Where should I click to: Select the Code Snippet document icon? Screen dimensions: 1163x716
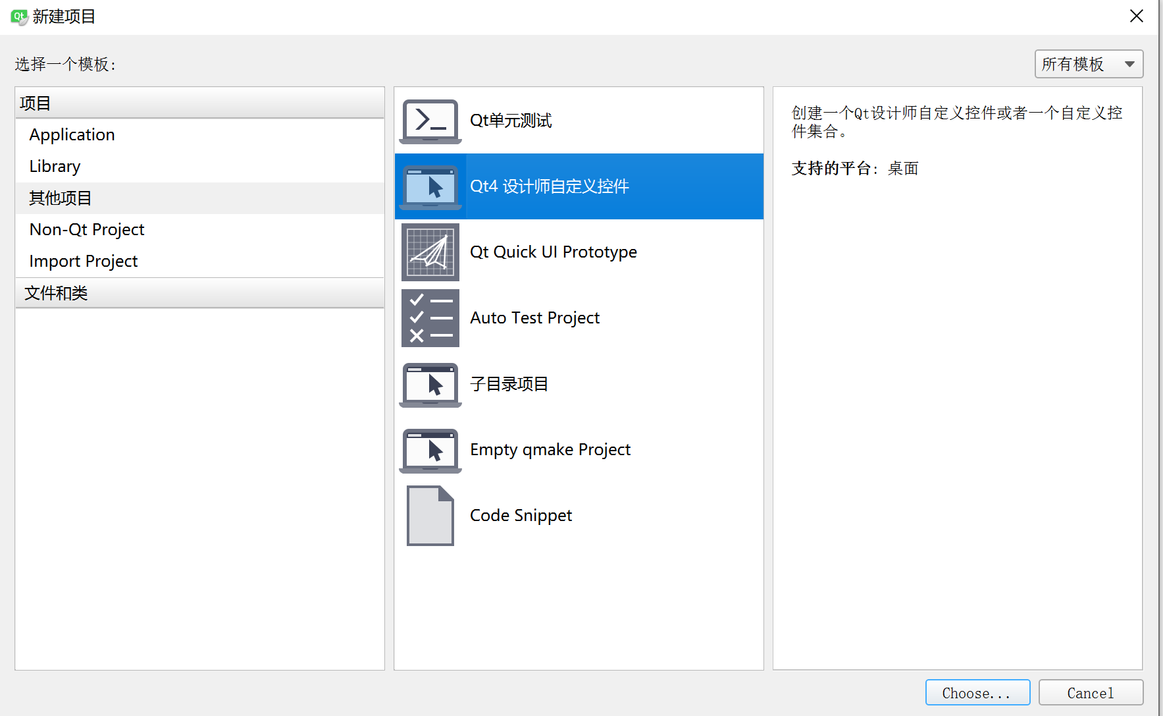coord(429,516)
